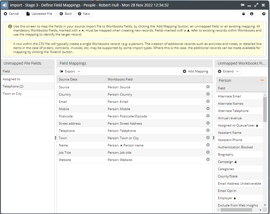This screenshot has width=270, height=214.
Task: Click Field header in Unmapped File Fields
Action: coord(28,71)
